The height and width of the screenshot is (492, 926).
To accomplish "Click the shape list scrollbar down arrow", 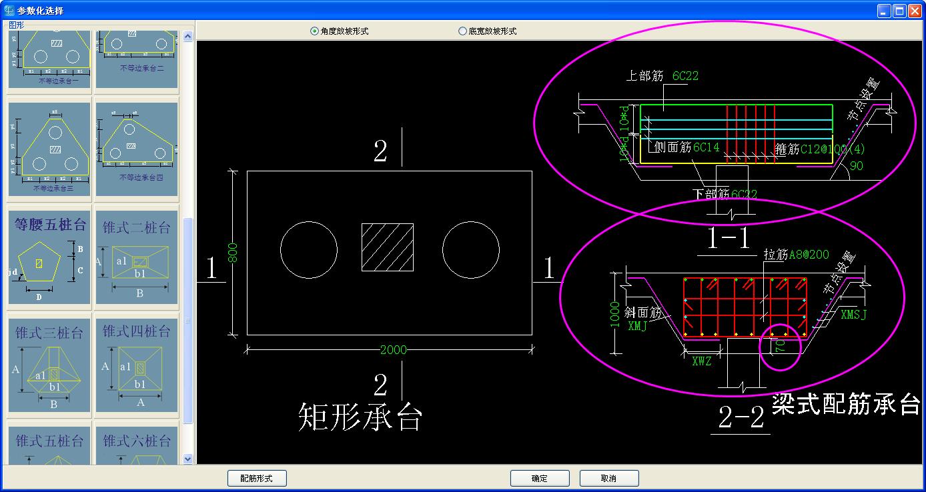I will pyautogui.click(x=187, y=459).
